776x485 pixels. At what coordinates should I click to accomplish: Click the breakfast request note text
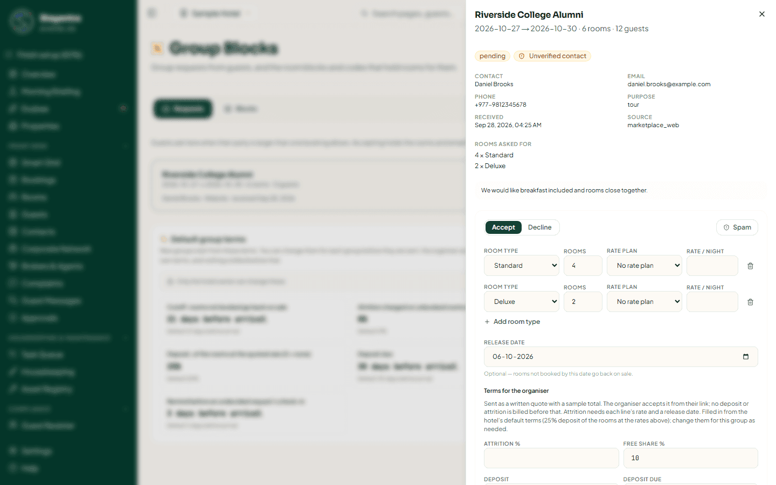pyautogui.click(x=564, y=190)
